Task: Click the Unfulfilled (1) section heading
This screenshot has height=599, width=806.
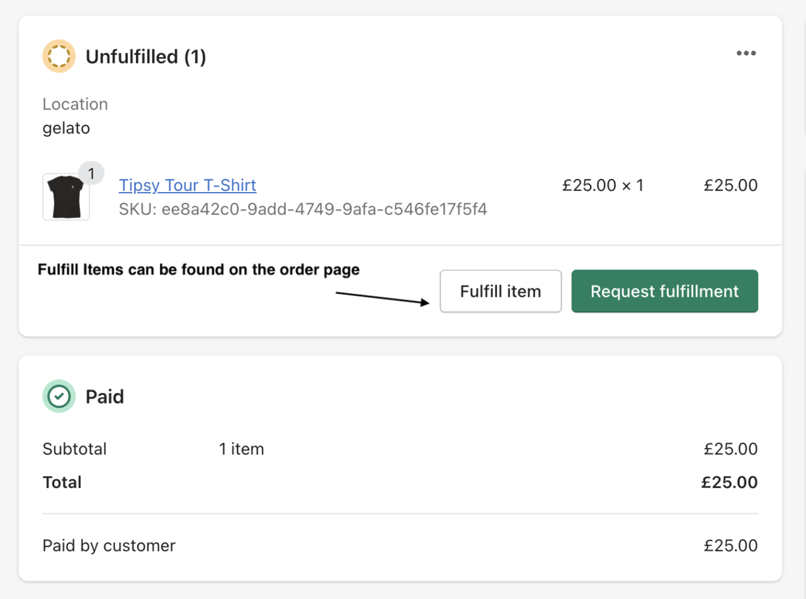Action: point(146,56)
